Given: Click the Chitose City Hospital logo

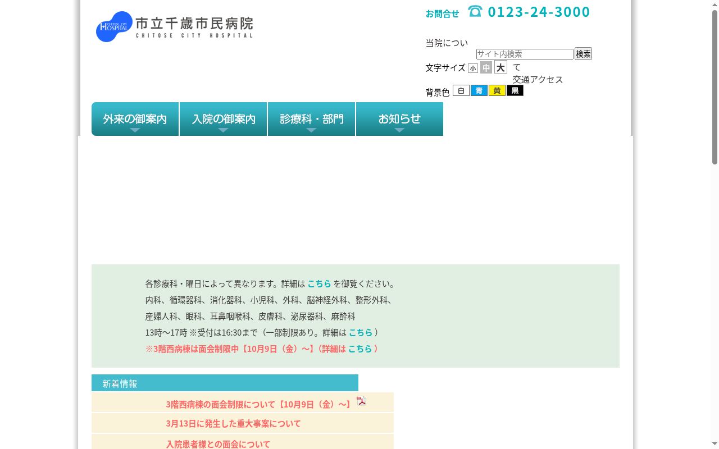Looking at the screenshot, I should [174, 26].
